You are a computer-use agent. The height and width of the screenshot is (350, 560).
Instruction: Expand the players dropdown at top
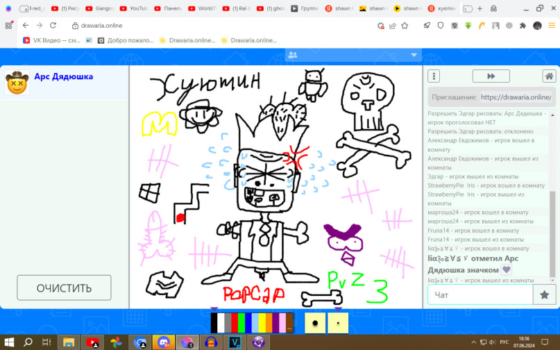(x=414, y=55)
